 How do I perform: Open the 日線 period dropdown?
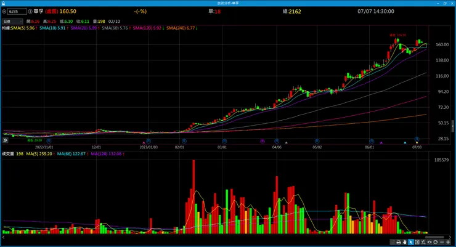12,21
